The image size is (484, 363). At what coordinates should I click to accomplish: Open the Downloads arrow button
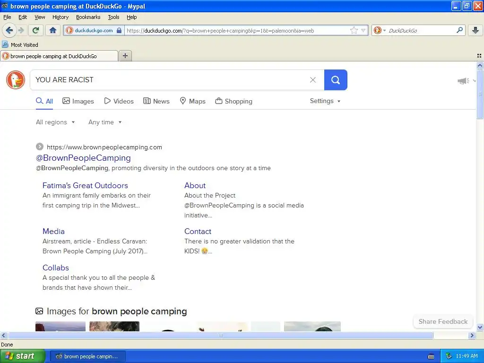[x=475, y=30]
